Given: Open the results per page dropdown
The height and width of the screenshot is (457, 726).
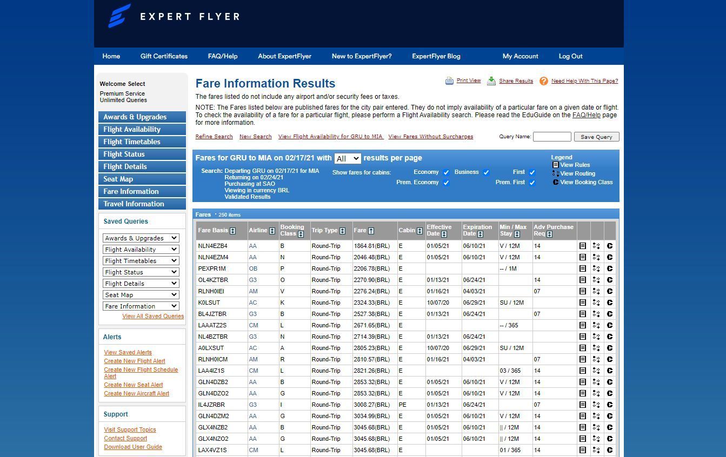Looking at the screenshot, I should (x=348, y=158).
